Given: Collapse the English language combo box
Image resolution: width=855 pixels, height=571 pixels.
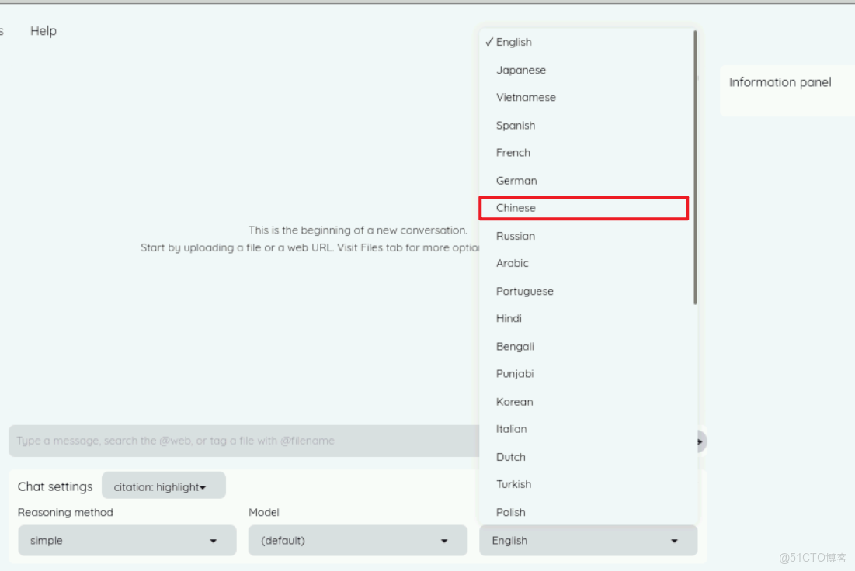Looking at the screenshot, I should 588,541.
